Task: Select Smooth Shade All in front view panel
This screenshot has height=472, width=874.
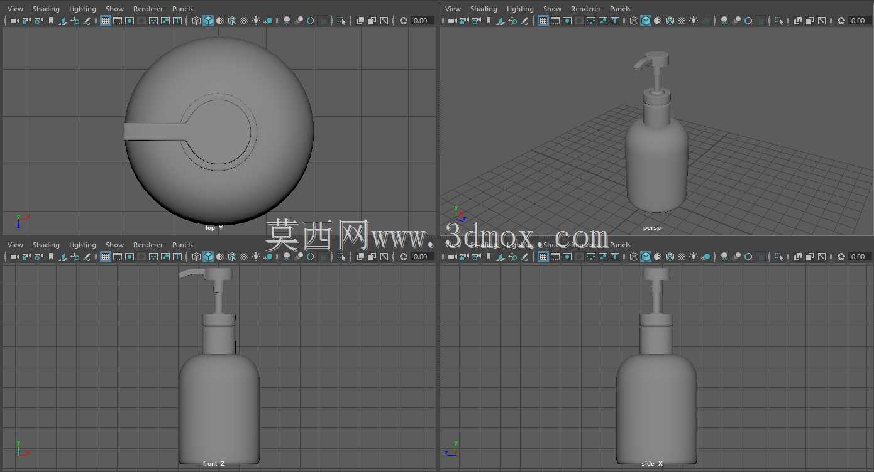Action: [x=208, y=257]
